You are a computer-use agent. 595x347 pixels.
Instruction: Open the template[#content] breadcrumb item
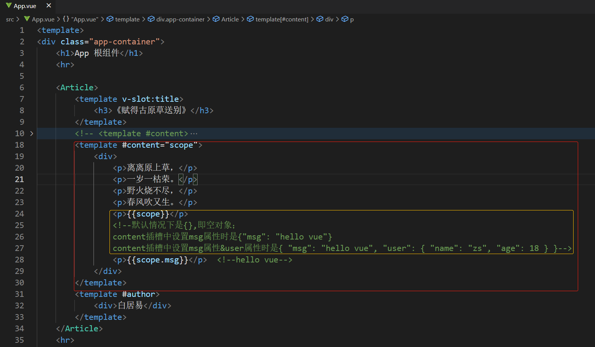[x=282, y=20]
